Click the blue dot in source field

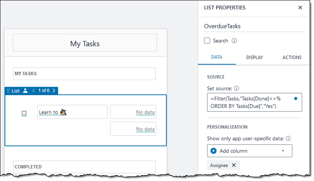click(295, 99)
